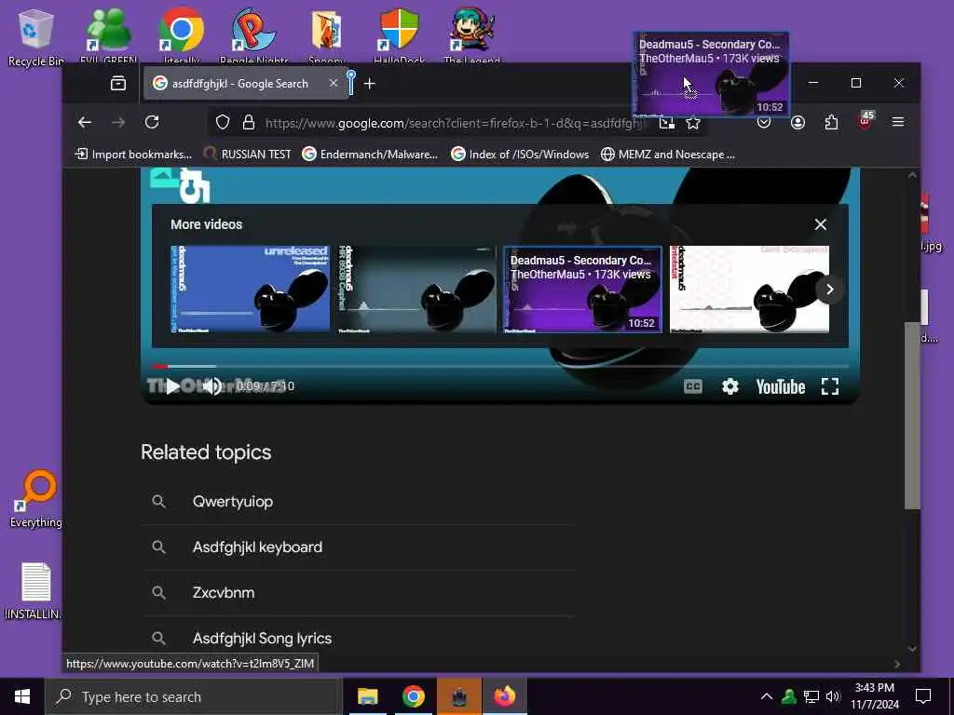Viewport: 954px width, 715px height.
Task: Mute the video with the speaker icon
Action: tap(211, 386)
